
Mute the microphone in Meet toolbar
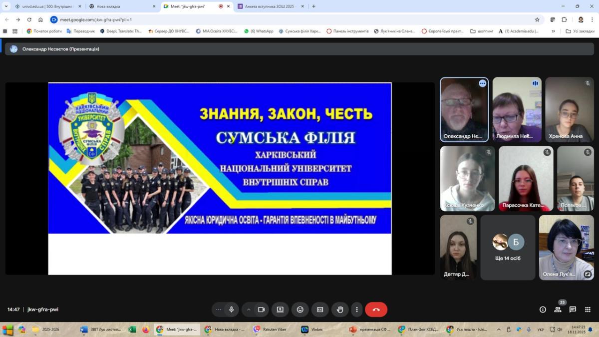(x=231, y=310)
